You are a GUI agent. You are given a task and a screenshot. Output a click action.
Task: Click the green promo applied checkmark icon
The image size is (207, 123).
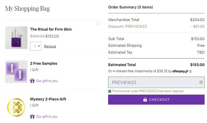click(110, 91)
